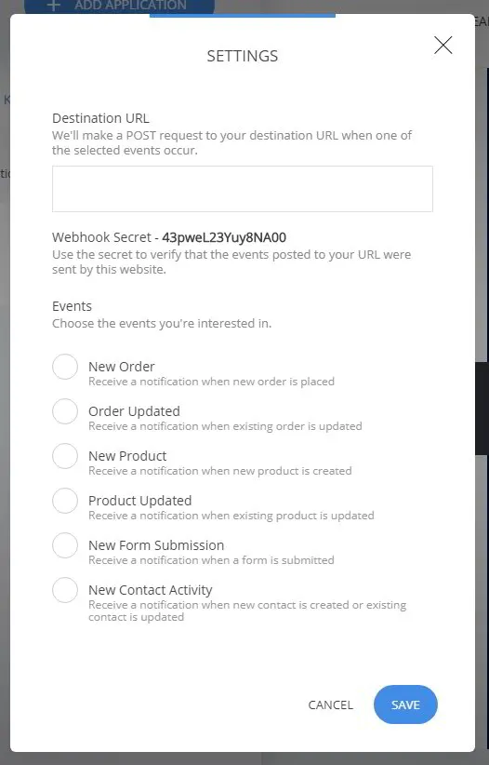Toggle the Order Updated event circle
The width and height of the screenshot is (489, 765).
click(65, 411)
